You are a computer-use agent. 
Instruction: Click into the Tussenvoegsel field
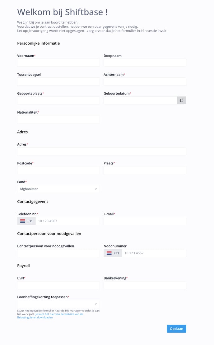tap(58, 81)
